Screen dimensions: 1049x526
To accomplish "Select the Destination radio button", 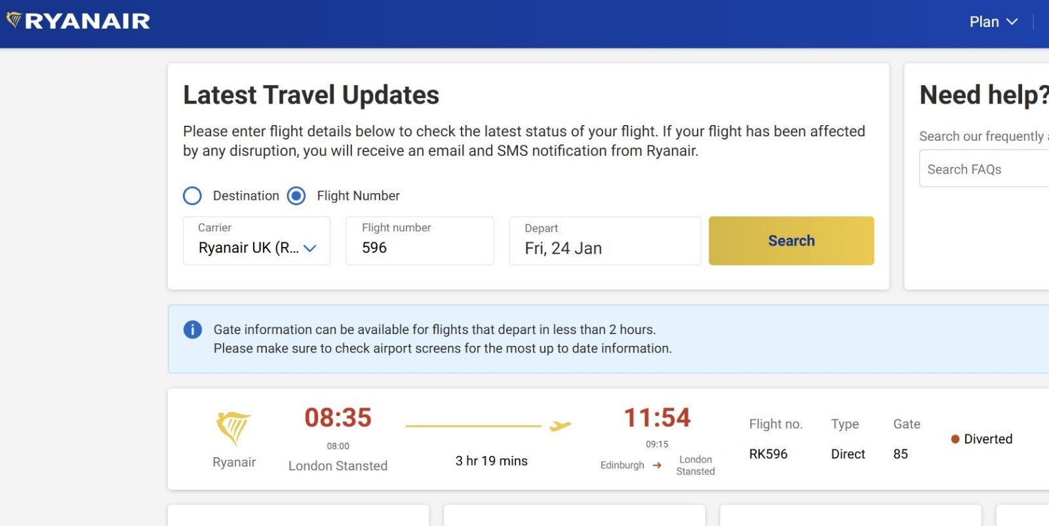I will pyautogui.click(x=192, y=196).
